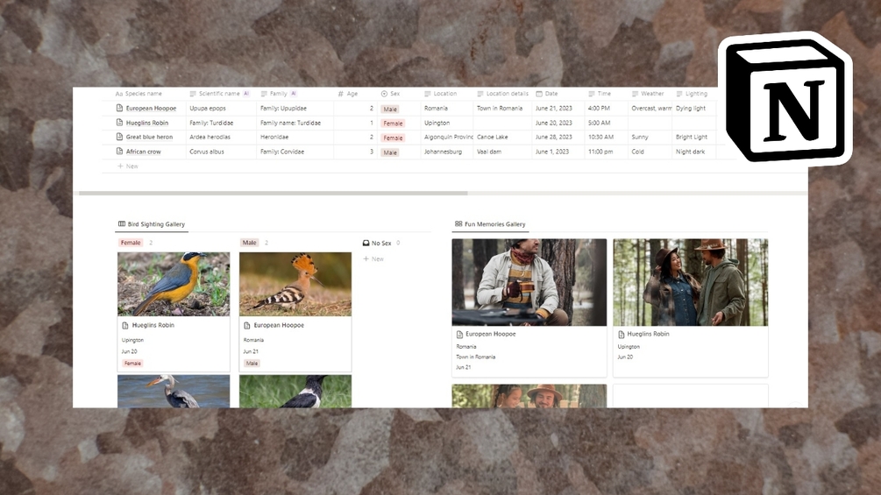Screen dimensions: 881x495
Task: Open the crow photo card in Male column
Action: [295, 391]
